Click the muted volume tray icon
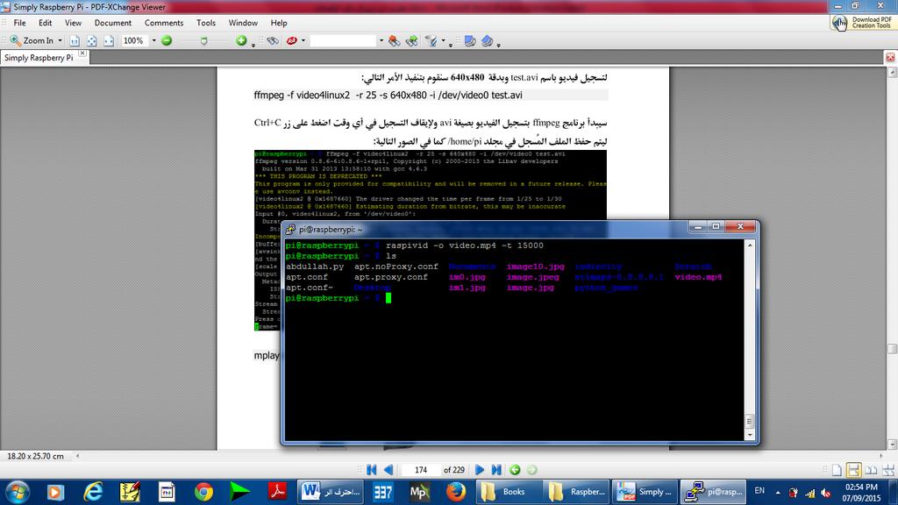898x505 pixels. point(825,493)
